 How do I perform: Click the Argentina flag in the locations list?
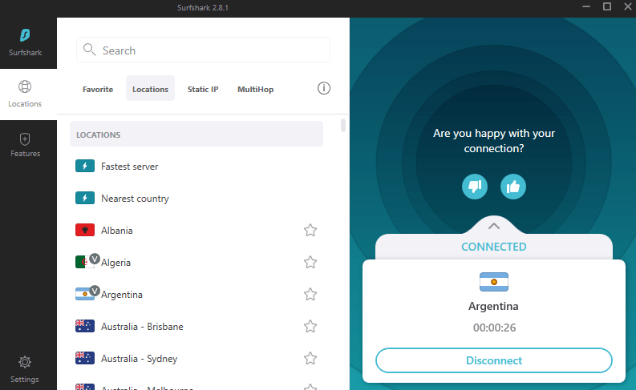tap(85, 294)
